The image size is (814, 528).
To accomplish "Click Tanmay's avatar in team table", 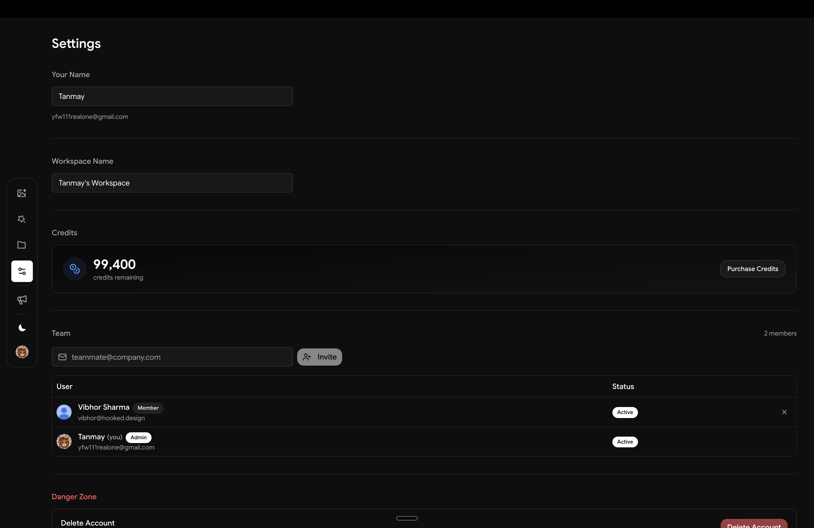I will tap(64, 442).
